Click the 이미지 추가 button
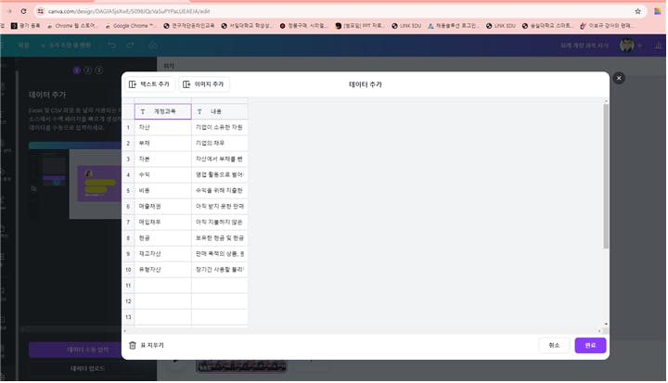The image size is (668, 383). pyautogui.click(x=203, y=84)
